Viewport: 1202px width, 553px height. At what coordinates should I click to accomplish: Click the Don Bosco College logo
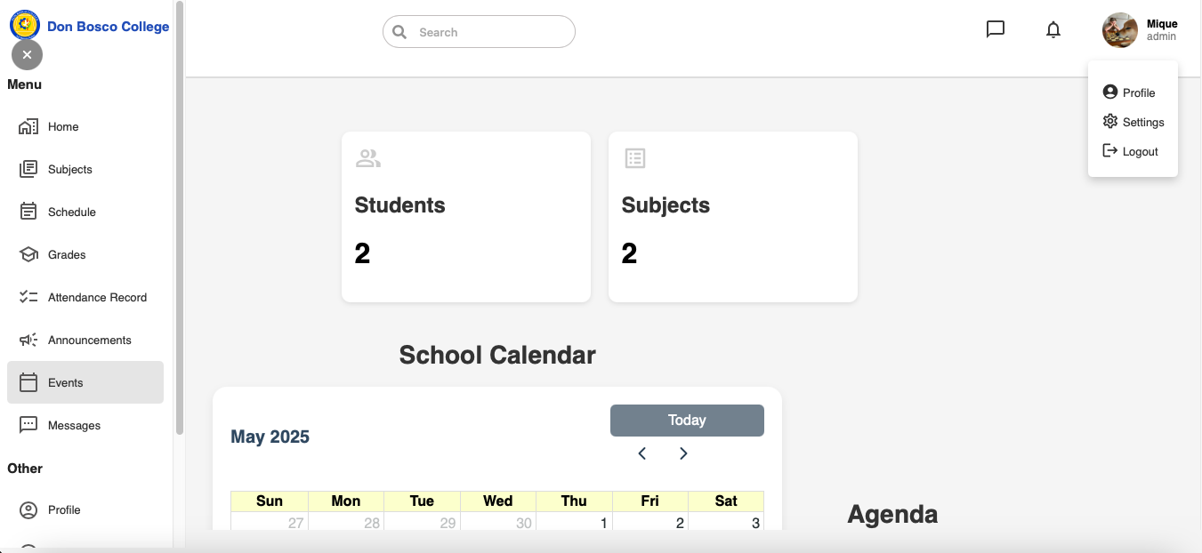(25, 25)
